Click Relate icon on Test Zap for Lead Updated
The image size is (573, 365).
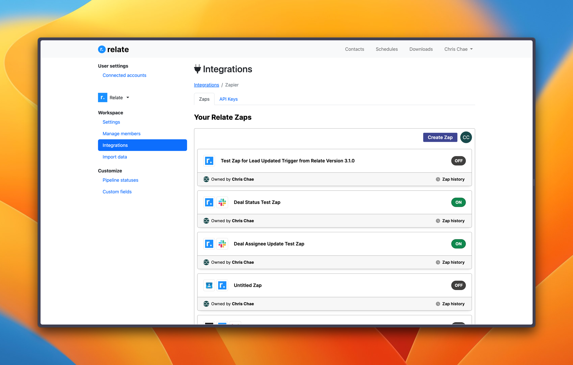[209, 161]
